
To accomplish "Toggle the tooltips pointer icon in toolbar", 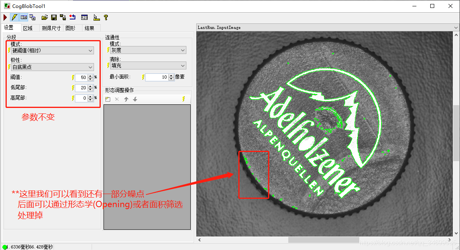I will pos(96,17).
